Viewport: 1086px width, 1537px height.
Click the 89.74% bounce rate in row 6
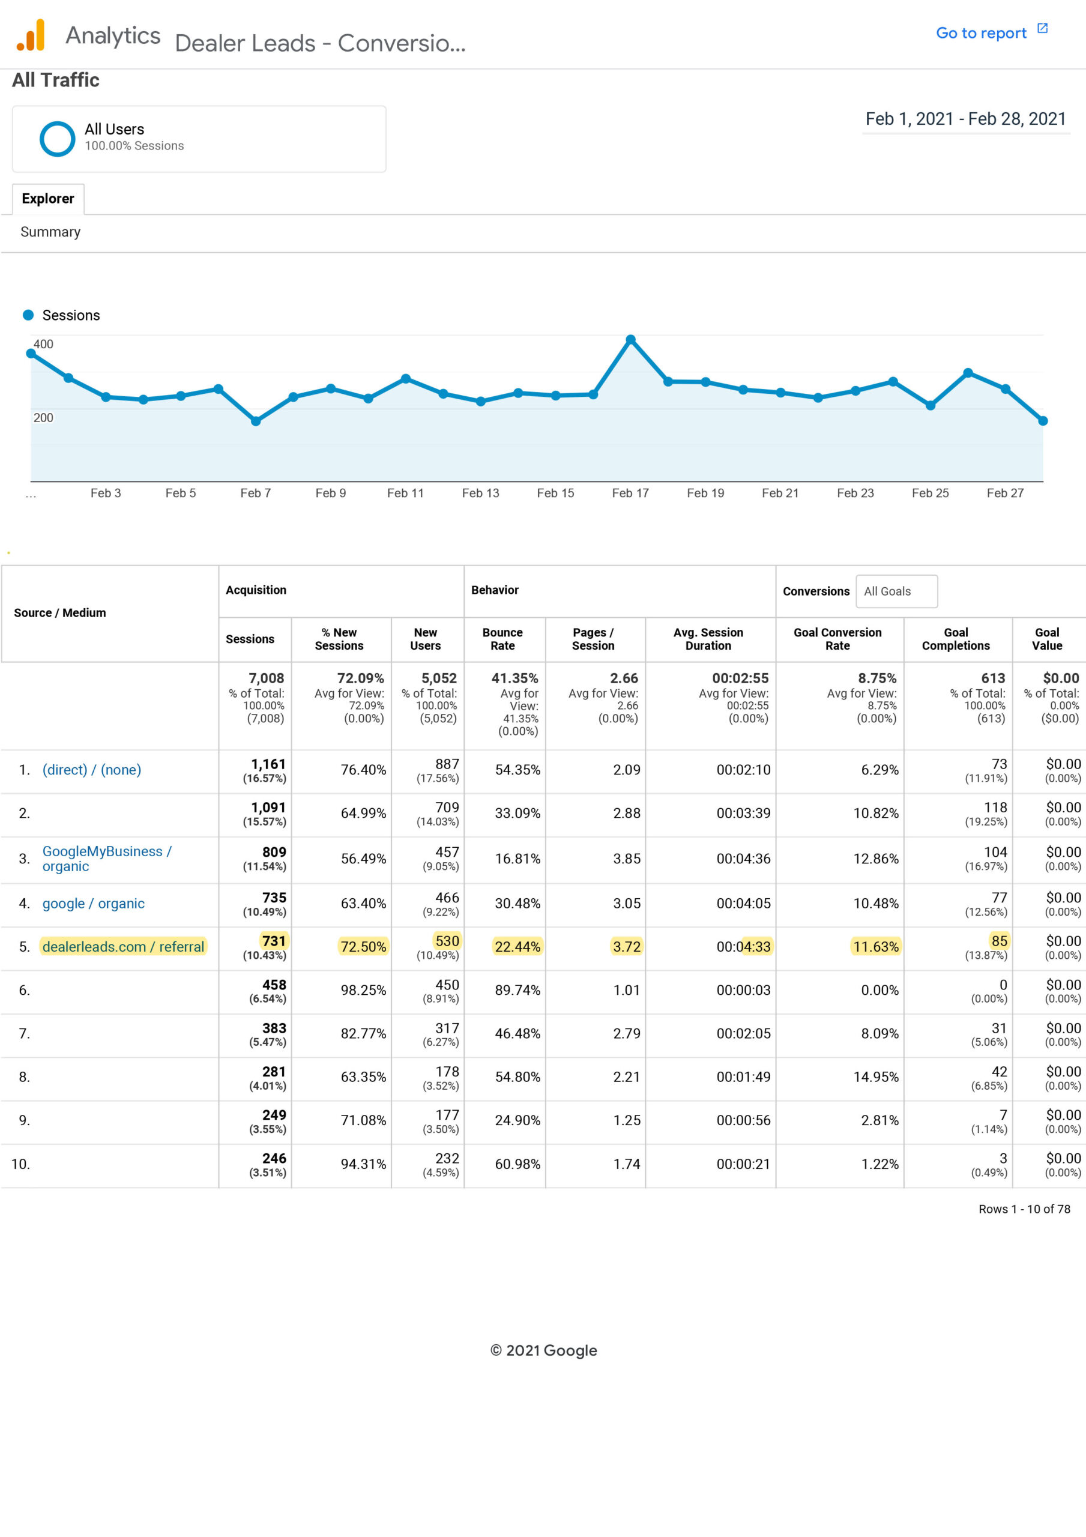coord(517,990)
